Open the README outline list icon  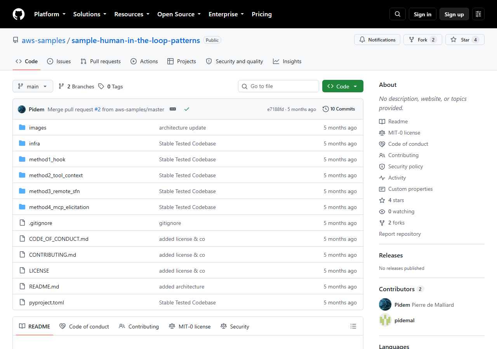click(353, 327)
